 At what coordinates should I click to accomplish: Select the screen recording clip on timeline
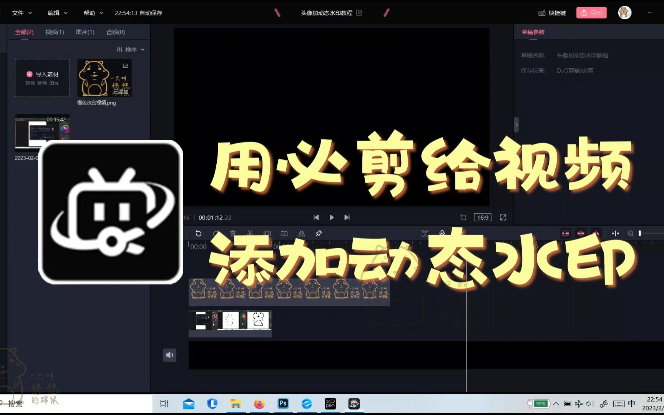click(x=230, y=324)
